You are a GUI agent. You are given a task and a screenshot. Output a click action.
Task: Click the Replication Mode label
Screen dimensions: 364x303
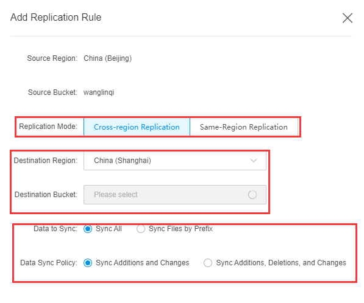click(x=48, y=127)
